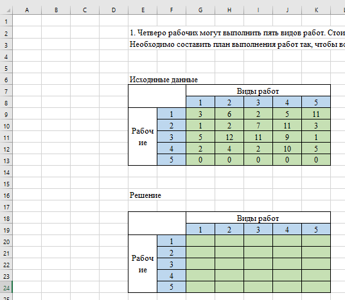This screenshot has height=300, width=345.
Task: Select column H header
Action: 229,10
